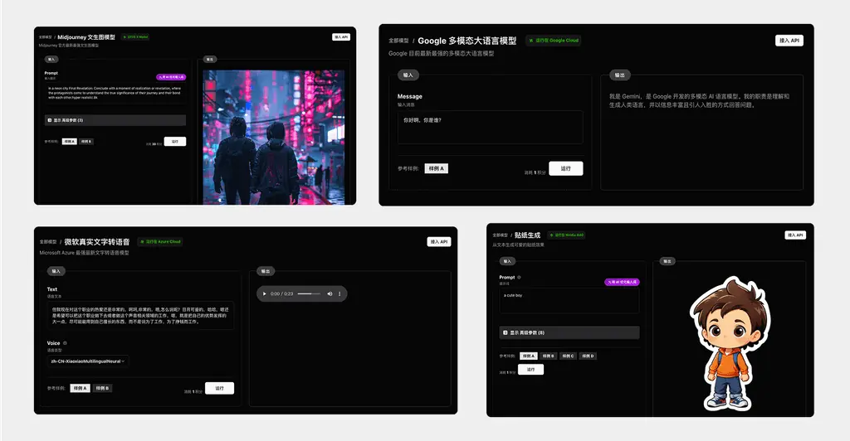
Task: Select 样例 A in the Google model panel
Action: 437,168
